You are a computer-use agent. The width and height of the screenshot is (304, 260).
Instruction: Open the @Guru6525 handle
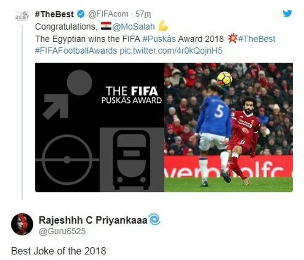coord(62,231)
